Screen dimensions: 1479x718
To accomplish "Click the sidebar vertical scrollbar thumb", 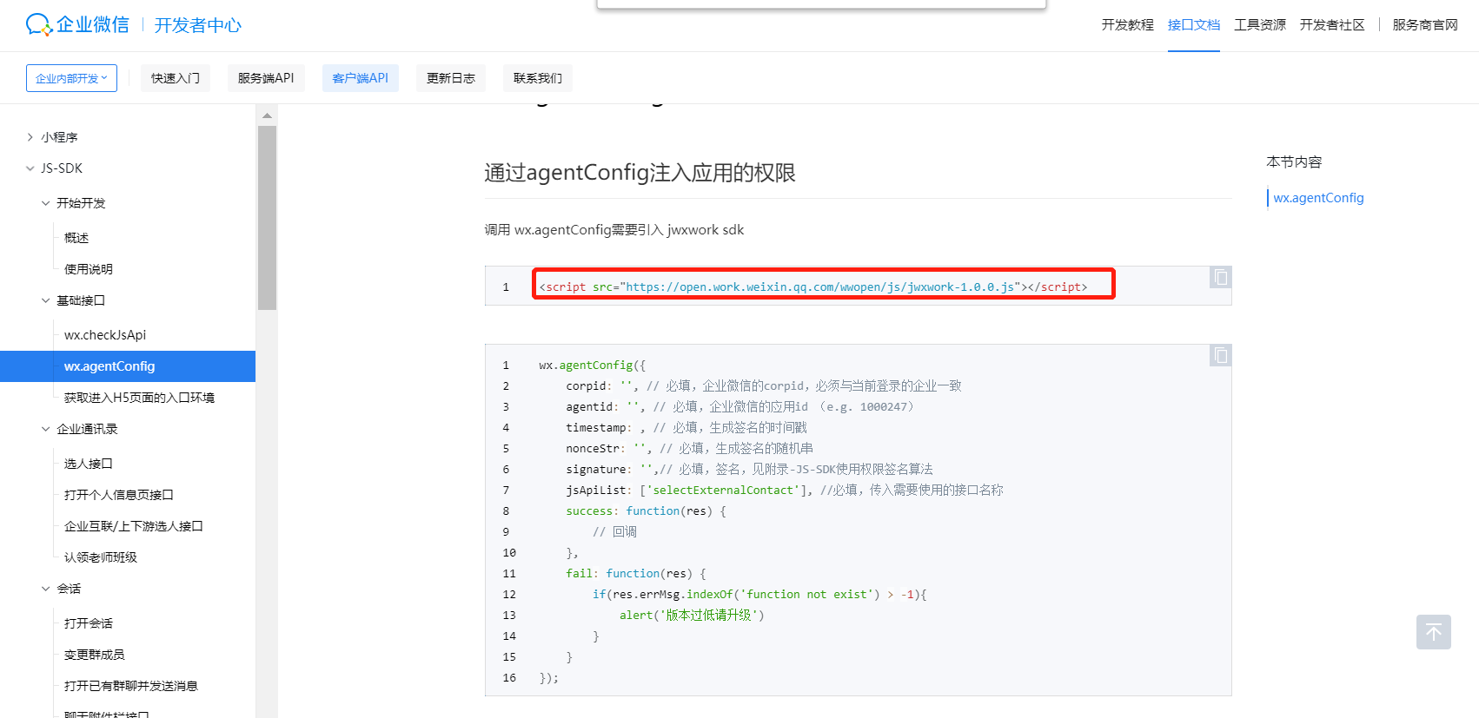I will point(267,218).
